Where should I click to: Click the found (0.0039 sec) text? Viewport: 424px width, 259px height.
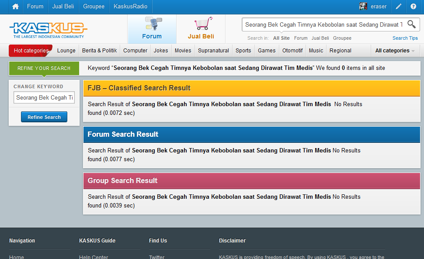click(x=111, y=206)
